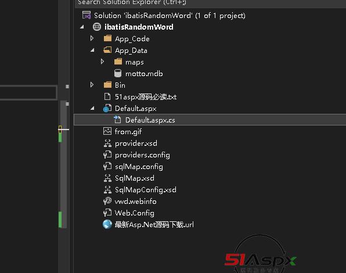This screenshot has height=273, width=346.
Task: Expand the maps folder arrow
Action: point(102,62)
